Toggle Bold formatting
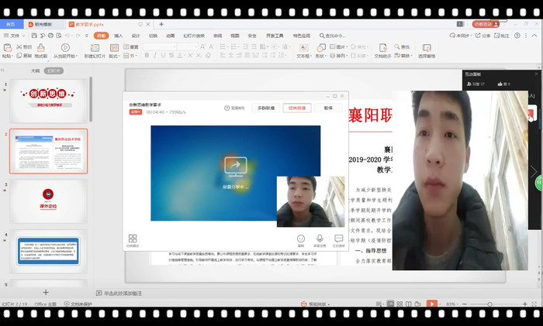 point(147,55)
